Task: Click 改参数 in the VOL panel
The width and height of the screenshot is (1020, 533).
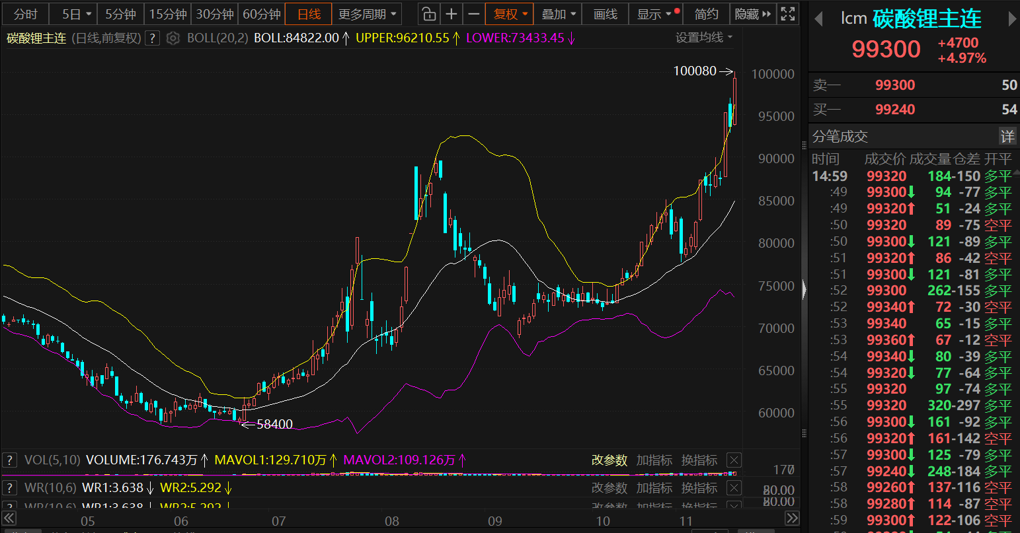Action: (609, 460)
